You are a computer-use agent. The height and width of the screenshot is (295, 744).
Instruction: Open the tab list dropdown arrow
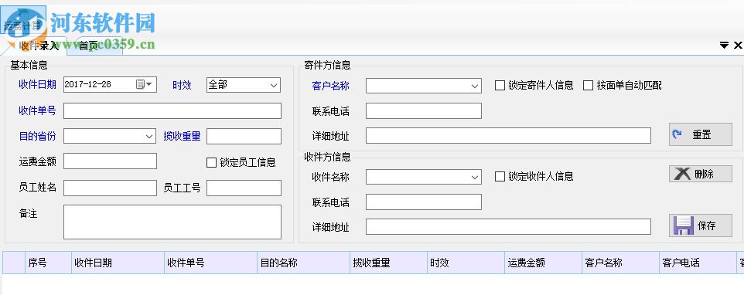click(x=724, y=45)
